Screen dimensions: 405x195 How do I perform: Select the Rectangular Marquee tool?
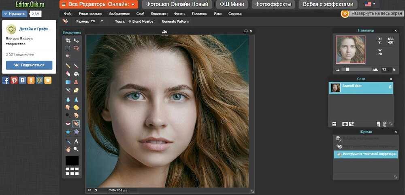68,48
